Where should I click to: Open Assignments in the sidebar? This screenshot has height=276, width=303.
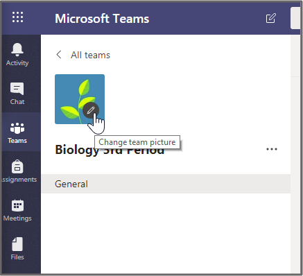(19, 171)
